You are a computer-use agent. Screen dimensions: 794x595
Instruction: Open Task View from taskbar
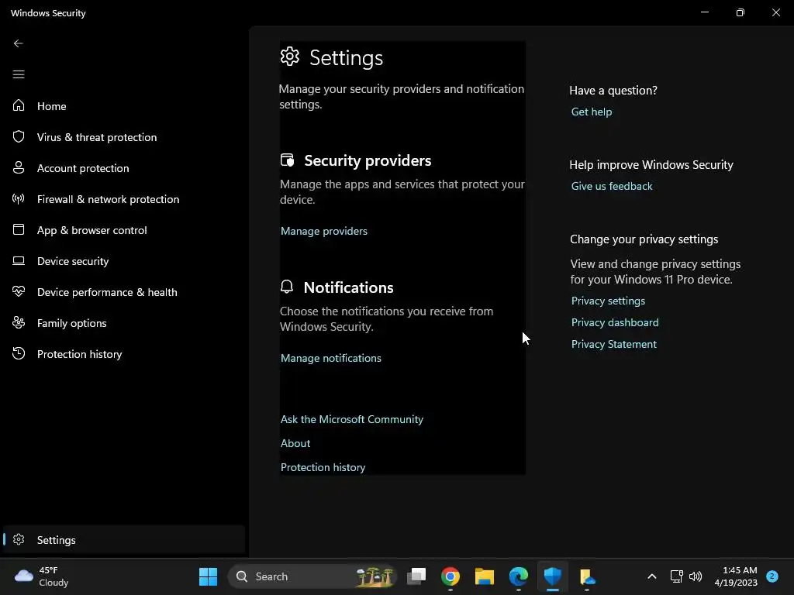416,576
